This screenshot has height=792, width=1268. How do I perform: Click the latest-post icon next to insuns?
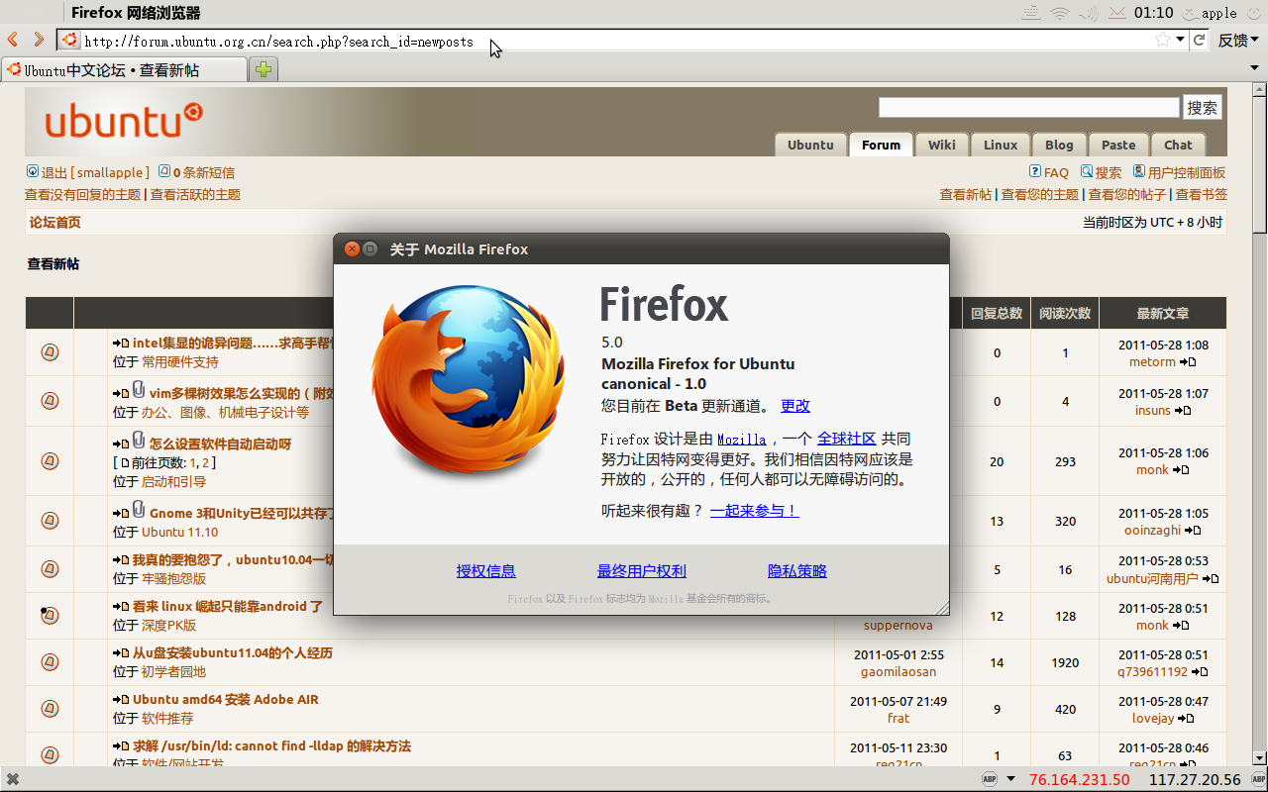click(1182, 410)
